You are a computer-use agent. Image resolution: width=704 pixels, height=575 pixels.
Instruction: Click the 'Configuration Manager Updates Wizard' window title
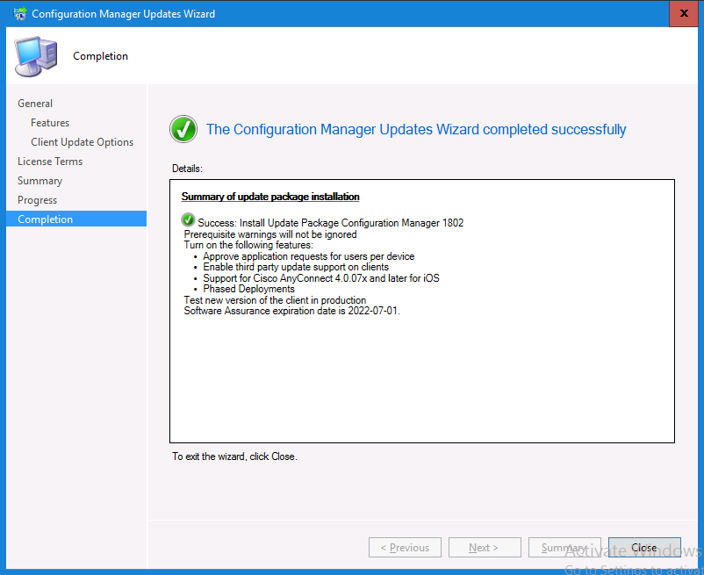[x=124, y=14]
